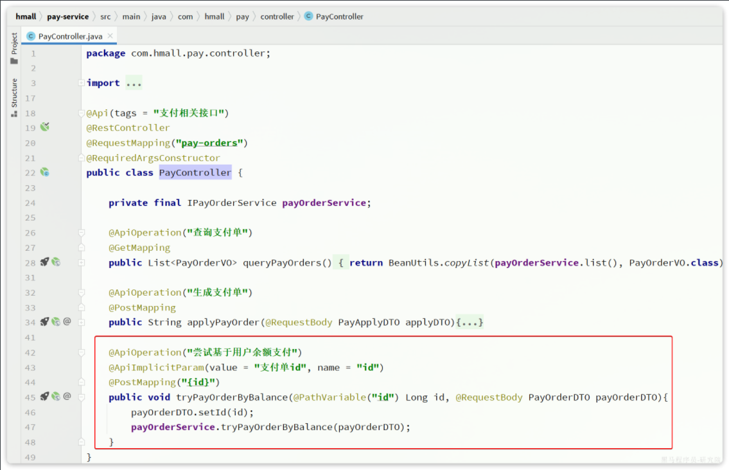This screenshot has height=470, width=729.
Task: Expand the folded import statements
Action: click(82, 83)
